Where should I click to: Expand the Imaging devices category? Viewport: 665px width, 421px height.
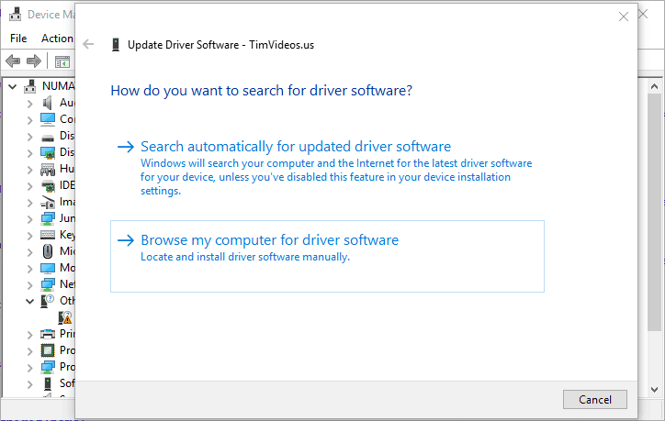click(29, 203)
